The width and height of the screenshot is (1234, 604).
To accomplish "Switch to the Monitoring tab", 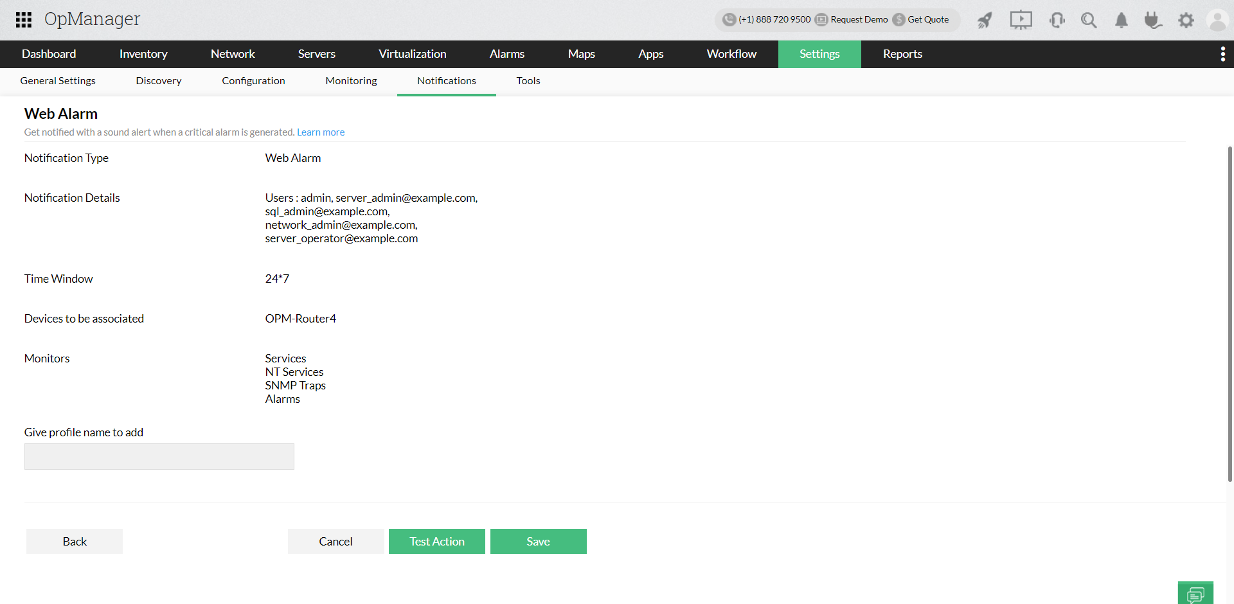I will tap(351, 81).
